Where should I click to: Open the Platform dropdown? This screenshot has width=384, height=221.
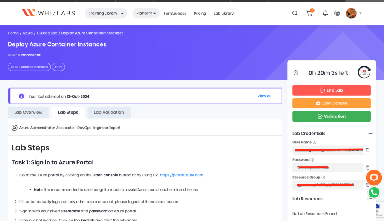(x=146, y=13)
